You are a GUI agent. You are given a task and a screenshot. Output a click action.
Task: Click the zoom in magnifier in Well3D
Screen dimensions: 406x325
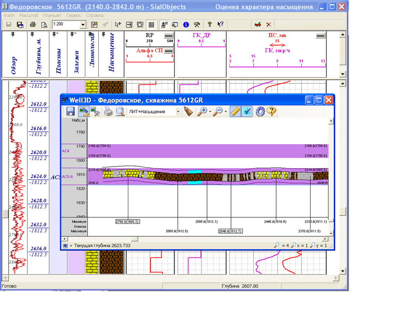[202, 112]
